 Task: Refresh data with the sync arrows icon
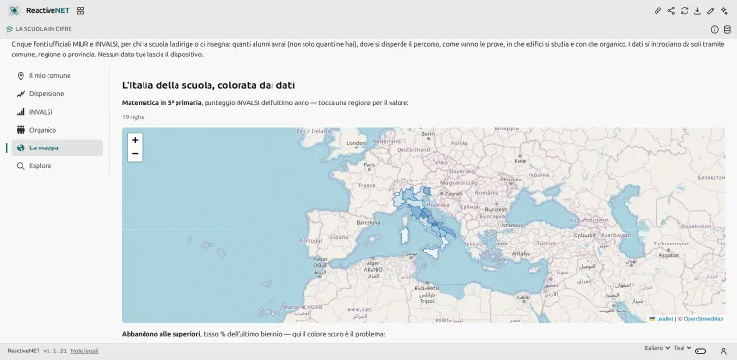tap(685, 11)
